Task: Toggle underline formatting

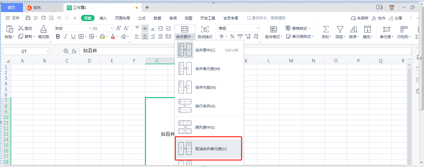Action: coord(73,37)
